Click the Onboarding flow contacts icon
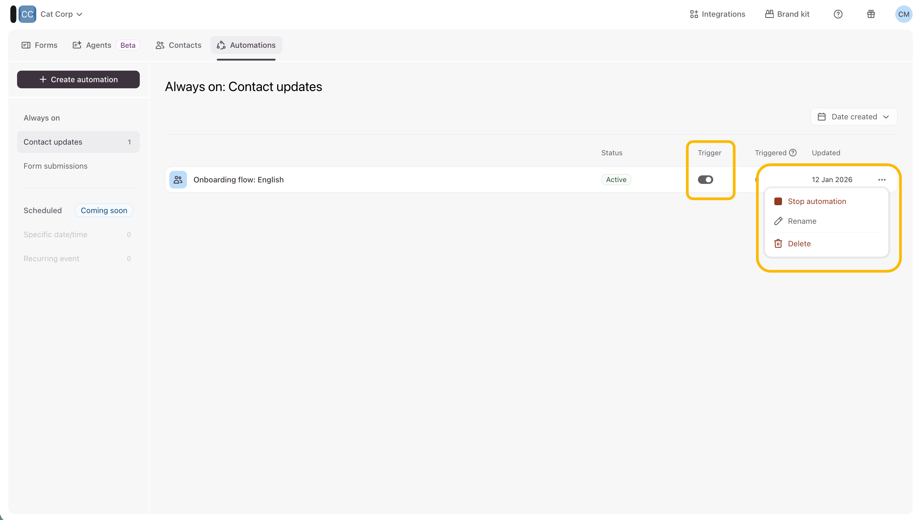 click(x=178, y=180)
